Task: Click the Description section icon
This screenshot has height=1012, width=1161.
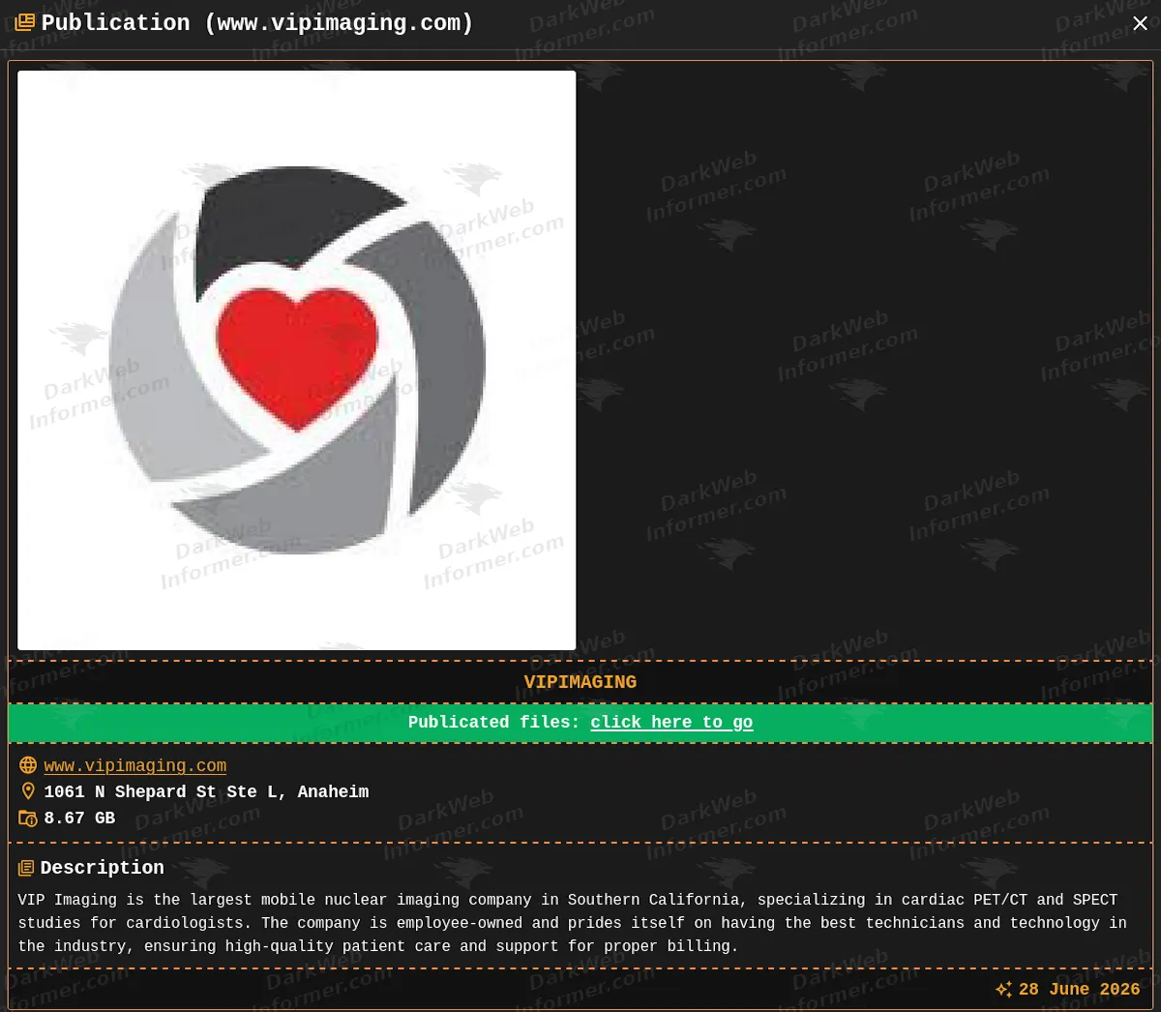Action: (x=26, y=869)
